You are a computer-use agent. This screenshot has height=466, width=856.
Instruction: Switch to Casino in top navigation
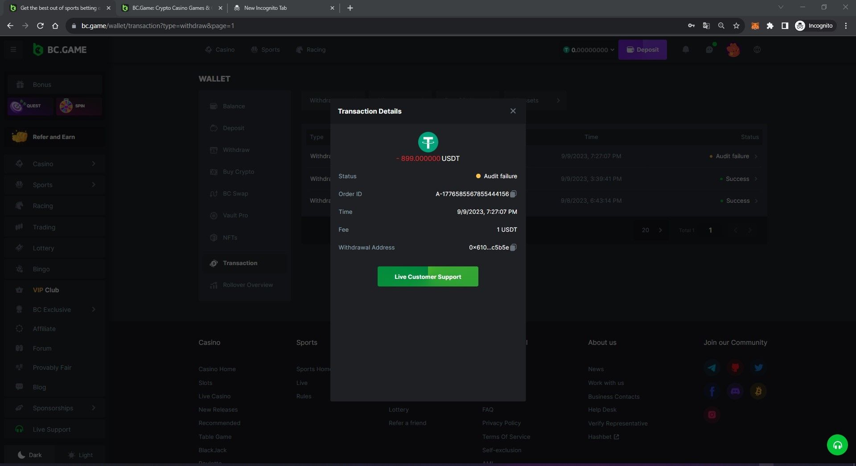pyautogui.click(x=220, y=49)
